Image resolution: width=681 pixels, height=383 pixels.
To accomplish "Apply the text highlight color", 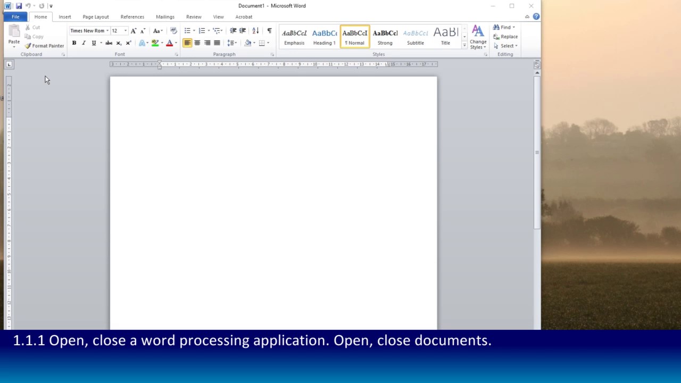I will [x=155, y=43].
